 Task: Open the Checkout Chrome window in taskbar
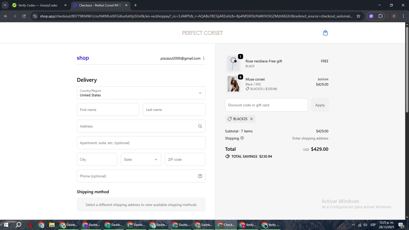226,225
